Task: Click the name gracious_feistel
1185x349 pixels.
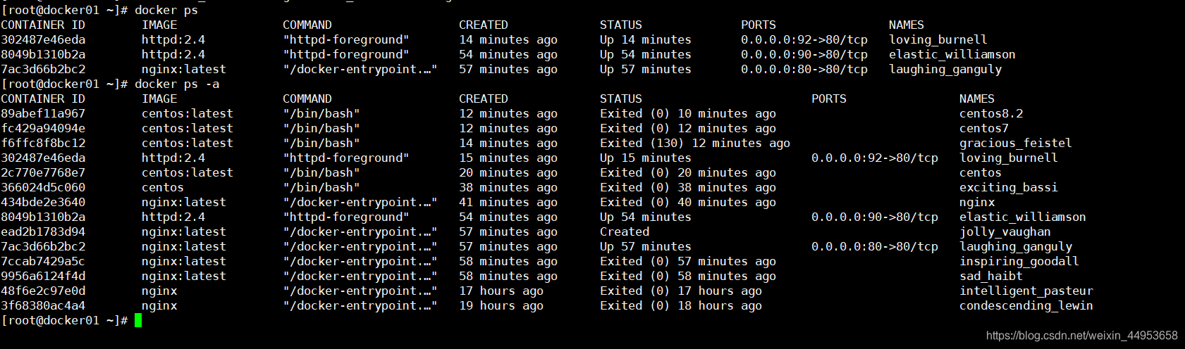Action: click(x=1016, y=143)
